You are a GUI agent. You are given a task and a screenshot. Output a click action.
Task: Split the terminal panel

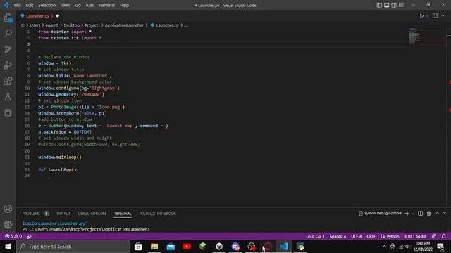(x=420, y=213)
